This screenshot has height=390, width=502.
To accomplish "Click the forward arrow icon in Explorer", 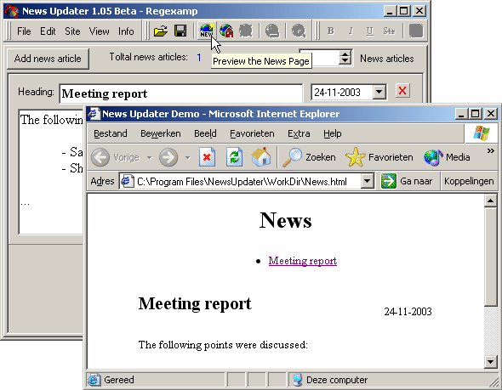I will click(x=168, y=157).
